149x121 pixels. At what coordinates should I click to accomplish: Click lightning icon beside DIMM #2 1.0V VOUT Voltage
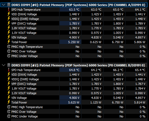point(9,93)
